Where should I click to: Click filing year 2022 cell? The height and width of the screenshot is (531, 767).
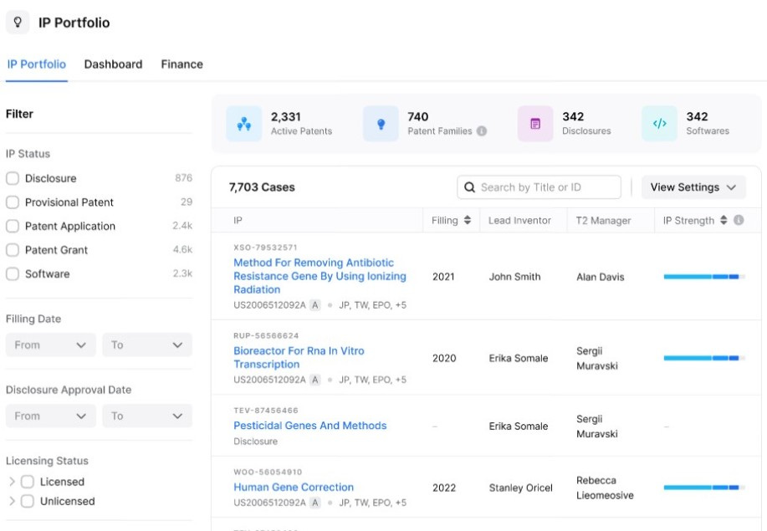tap(444, 488)
